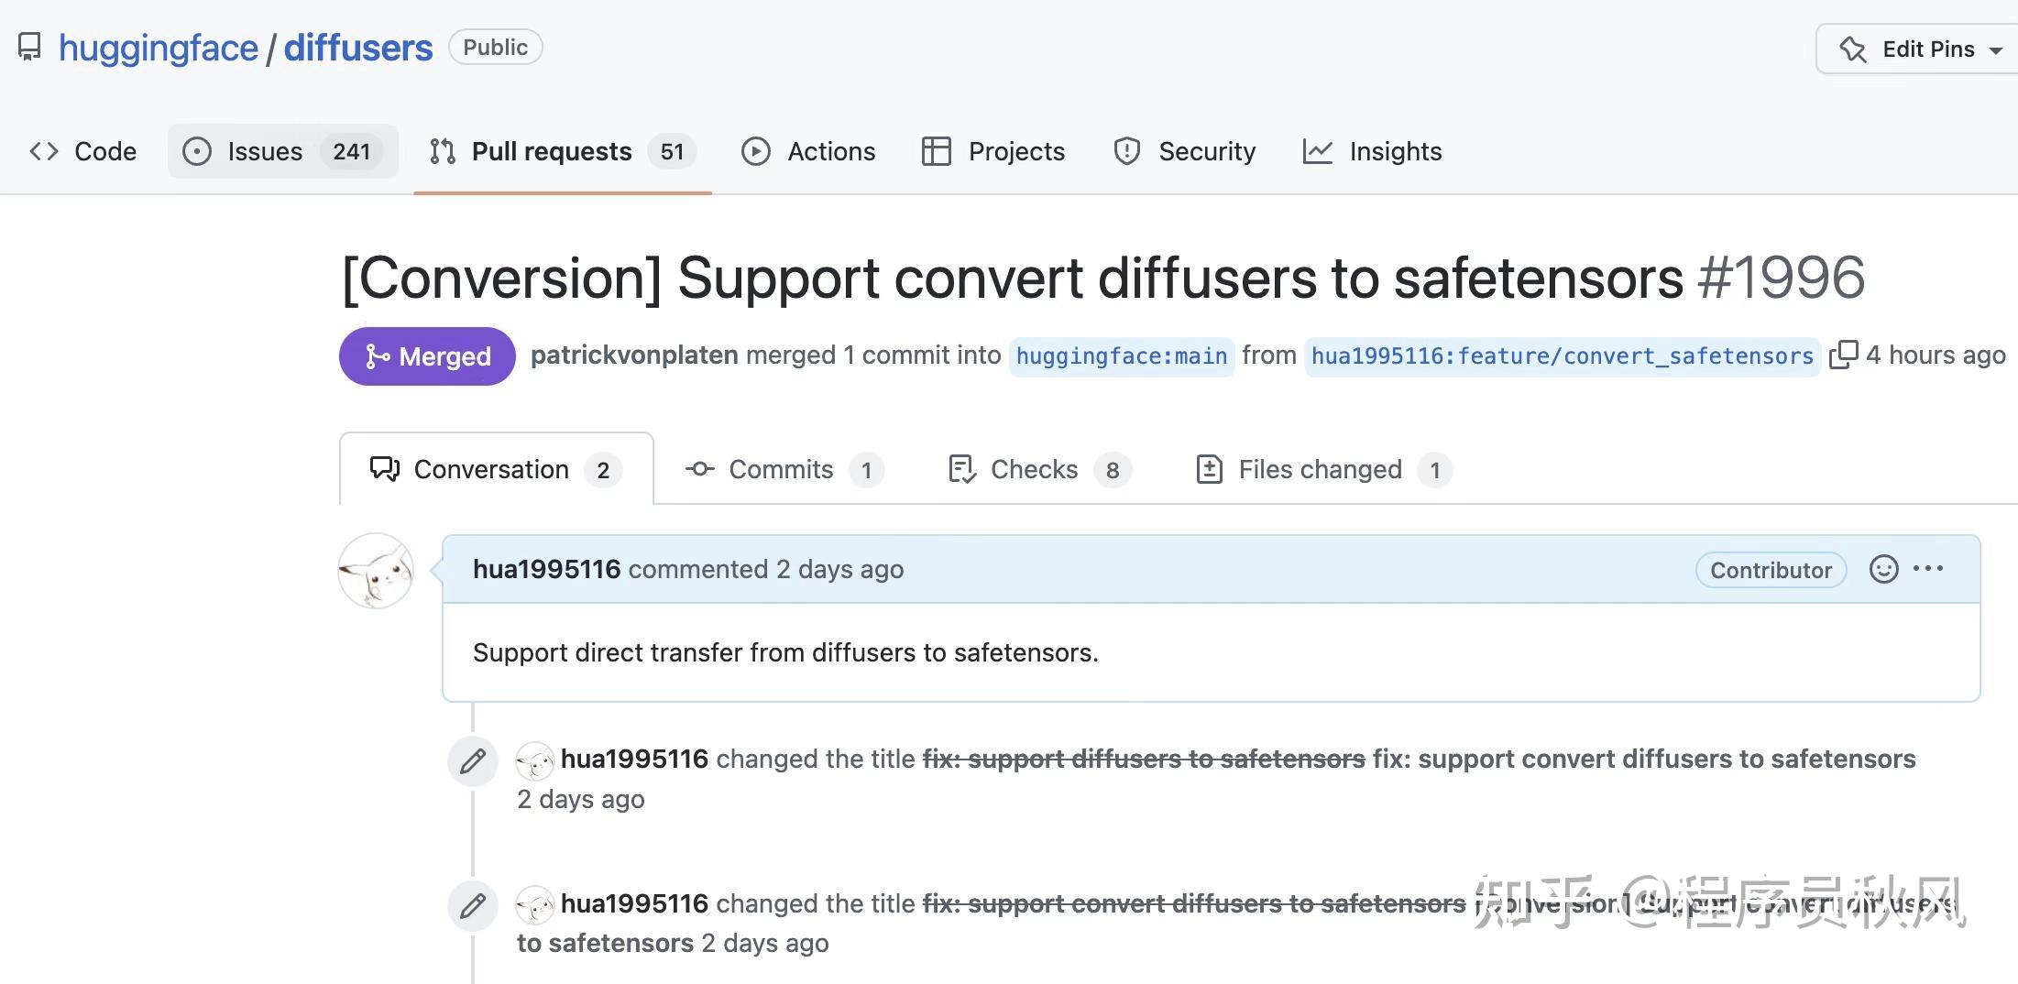Open hua1995116 link in first title-change event

(x=634, y=759)
